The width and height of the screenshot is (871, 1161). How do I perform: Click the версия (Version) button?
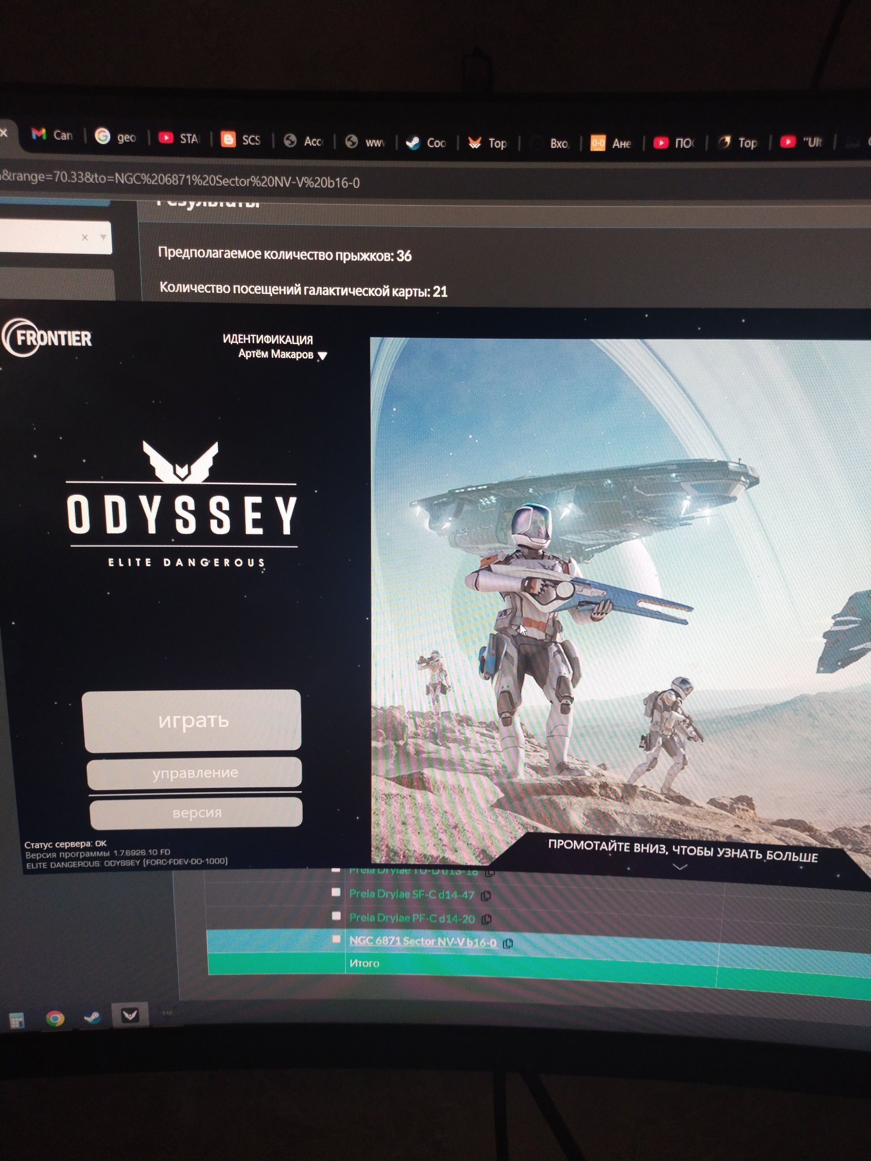(x=196, y=812)
